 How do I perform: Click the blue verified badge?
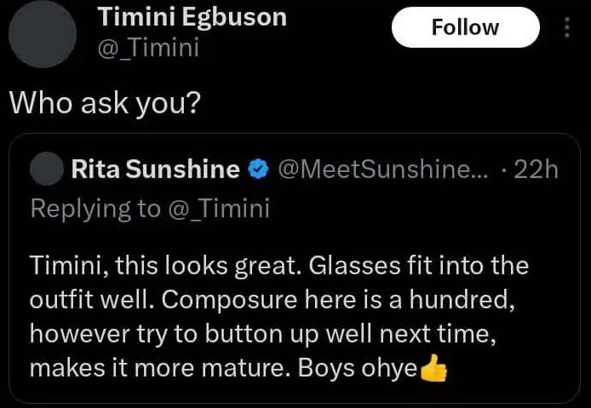256,170
